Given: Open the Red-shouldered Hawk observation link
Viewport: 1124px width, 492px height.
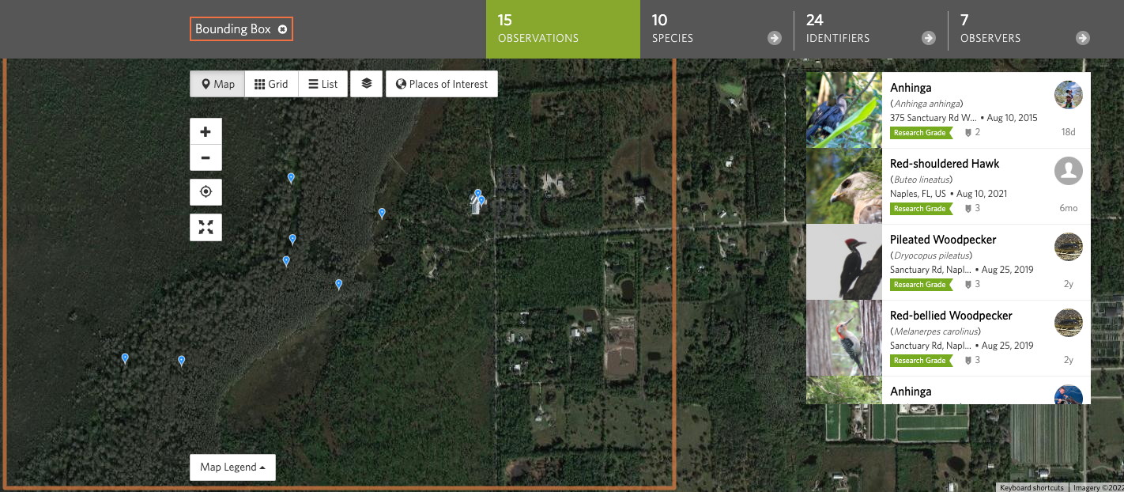Looking at the screenshot, I should (944, 164).
